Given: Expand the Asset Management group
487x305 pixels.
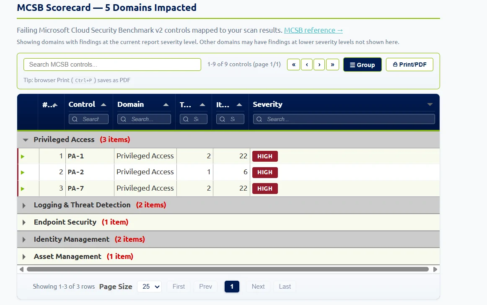Looking at the screenshot, I should point(24,257).
